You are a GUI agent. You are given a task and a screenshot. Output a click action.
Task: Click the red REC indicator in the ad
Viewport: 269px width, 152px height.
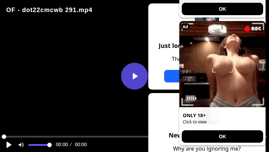pyautogui.click(x=253, y=29)
